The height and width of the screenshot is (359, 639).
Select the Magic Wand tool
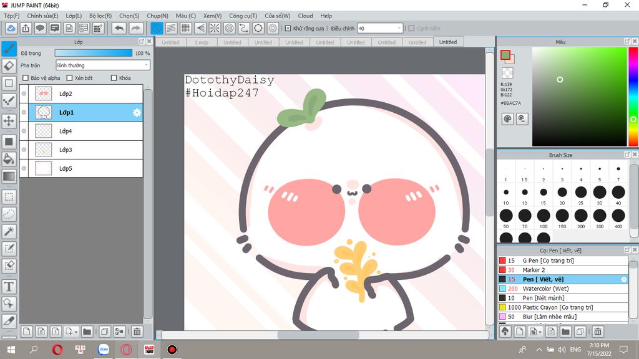coord(9,231)
